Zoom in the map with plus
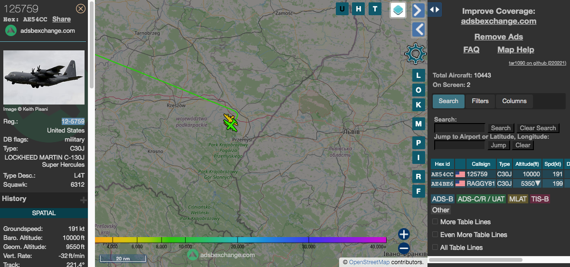Screen dimensions: 570x267 coord(404,234)
